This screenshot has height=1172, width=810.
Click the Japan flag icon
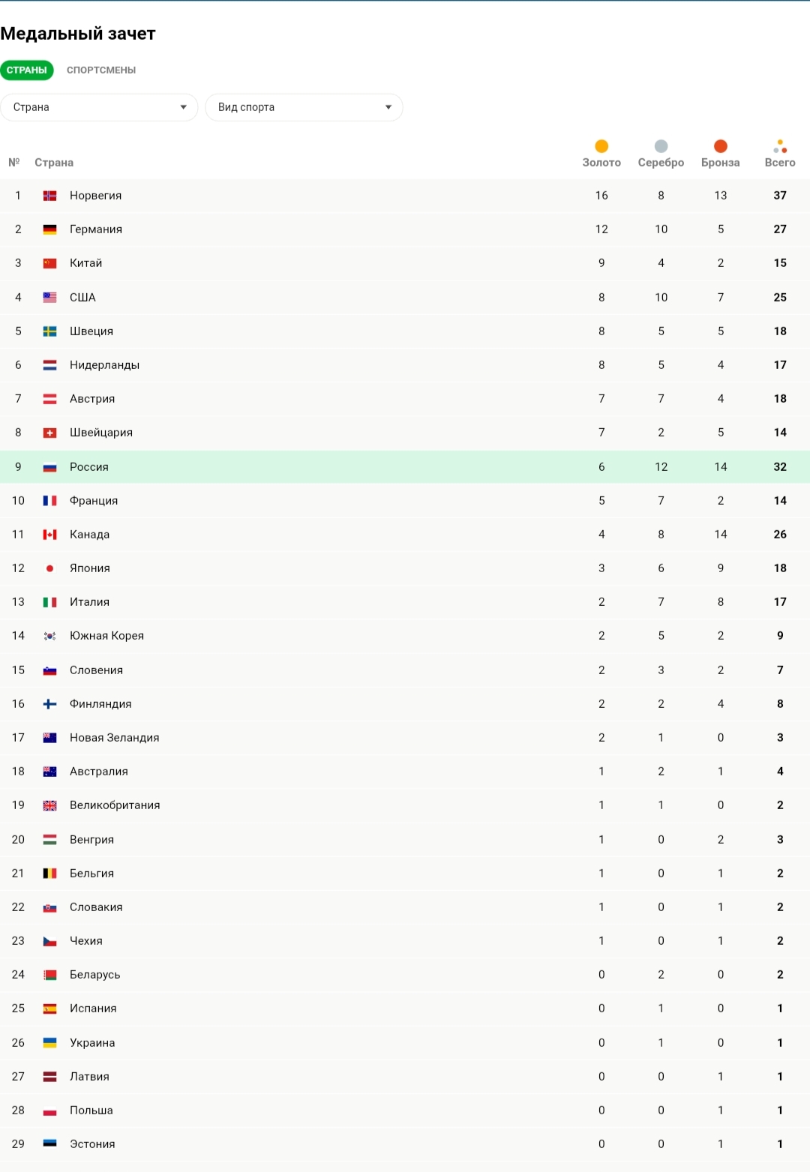point(50,568)
